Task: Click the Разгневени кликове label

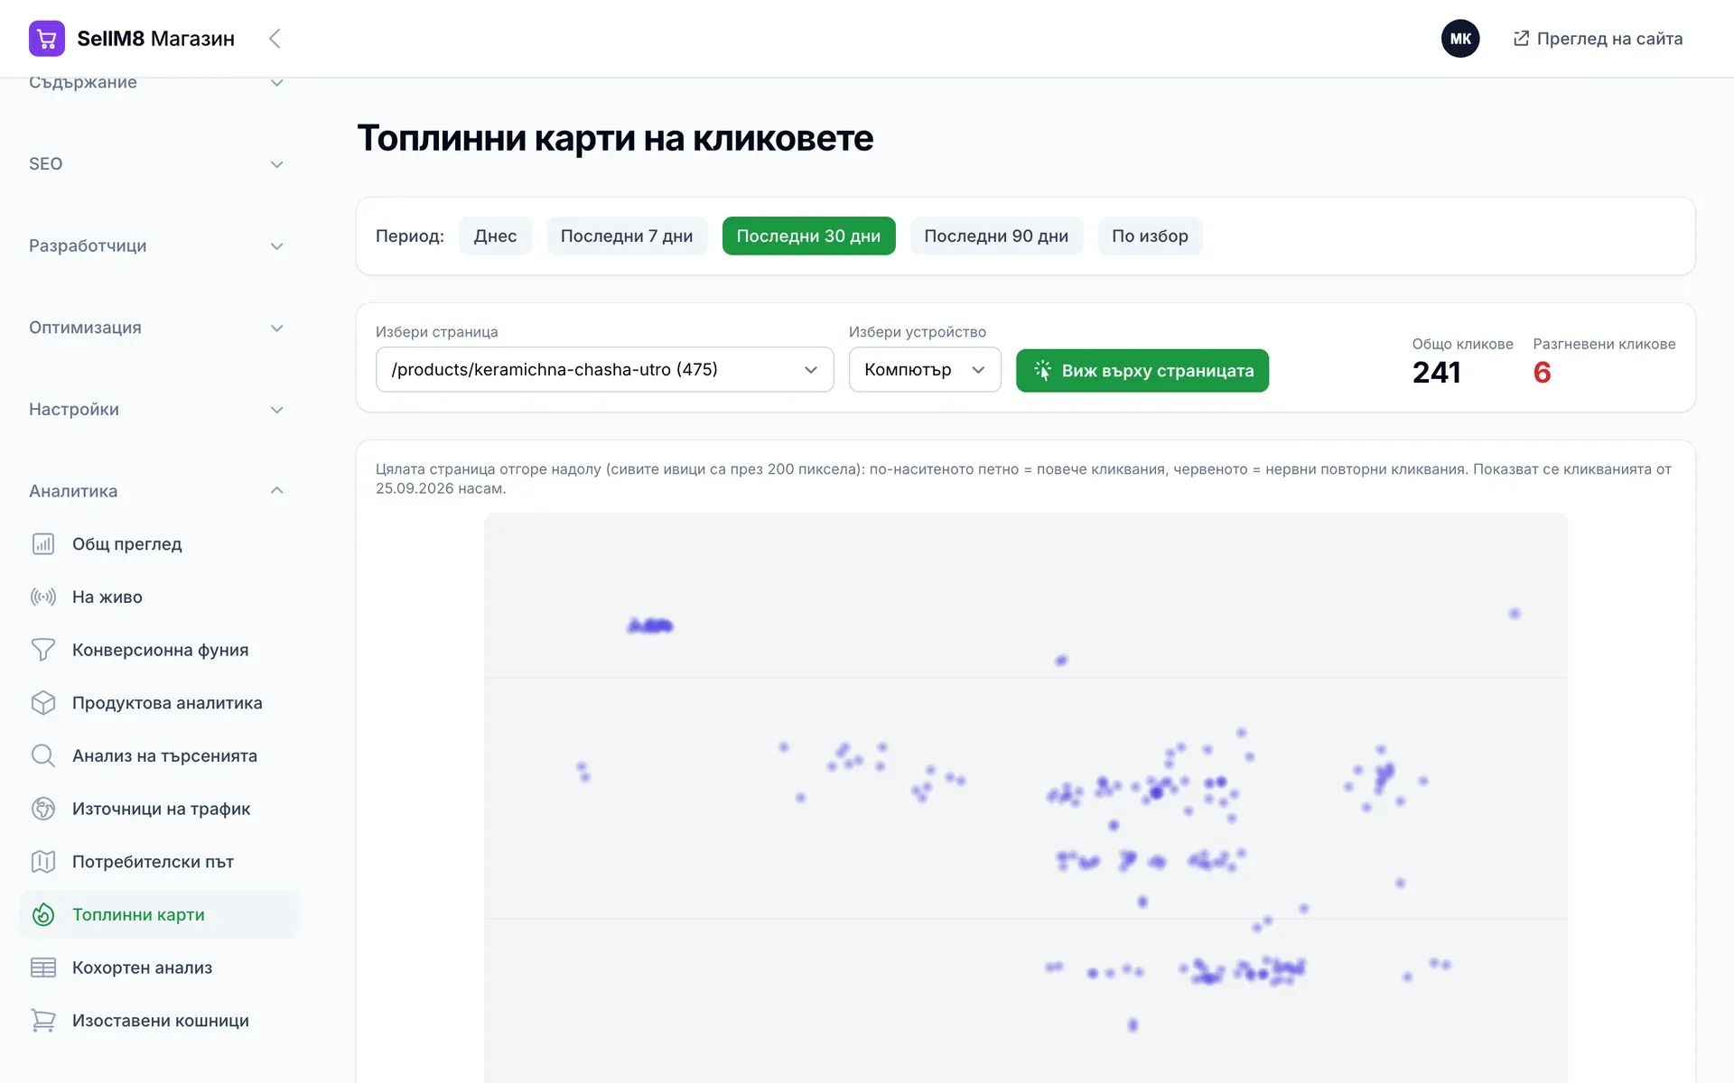Action: pos(1604,344)
